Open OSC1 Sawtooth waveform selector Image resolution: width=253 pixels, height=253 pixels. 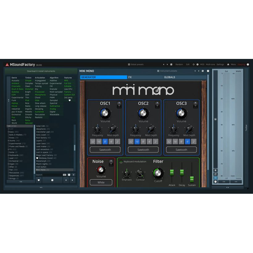point(105,150)
